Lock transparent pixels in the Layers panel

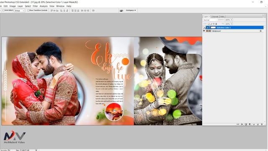209,24
